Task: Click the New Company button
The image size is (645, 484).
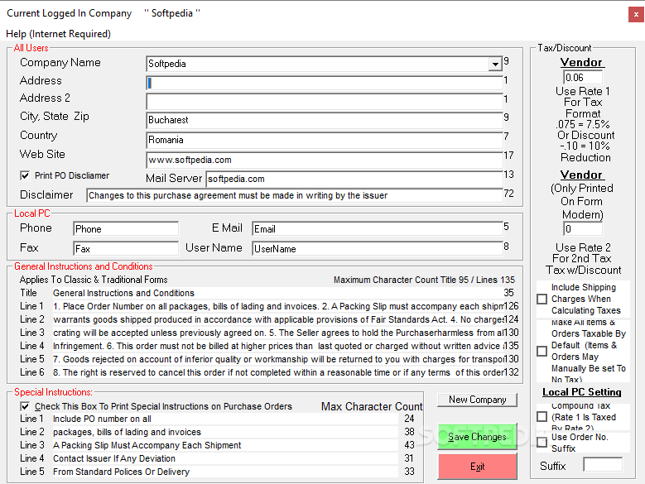Action: click(x=477, y=400)
